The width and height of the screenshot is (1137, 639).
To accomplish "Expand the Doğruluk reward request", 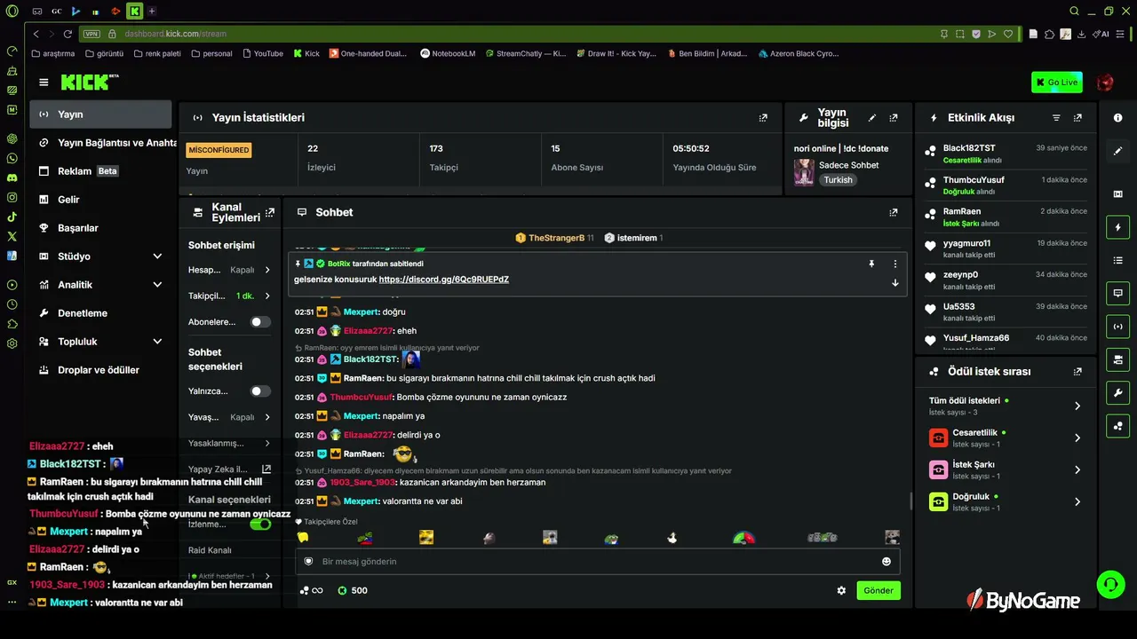I will point(1005,501).
